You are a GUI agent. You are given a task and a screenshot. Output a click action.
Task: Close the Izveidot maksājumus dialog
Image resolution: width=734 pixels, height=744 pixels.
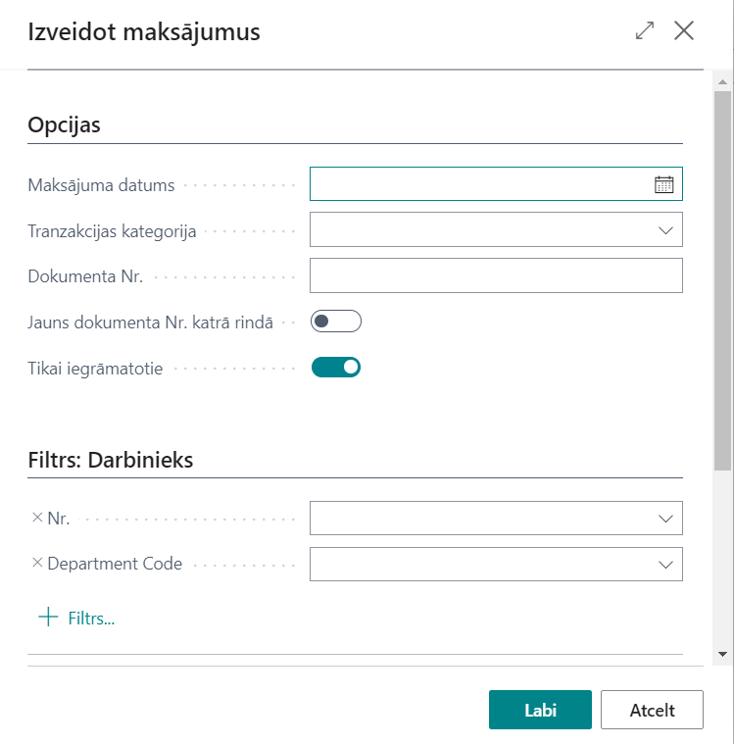click(x=684, y=30)
